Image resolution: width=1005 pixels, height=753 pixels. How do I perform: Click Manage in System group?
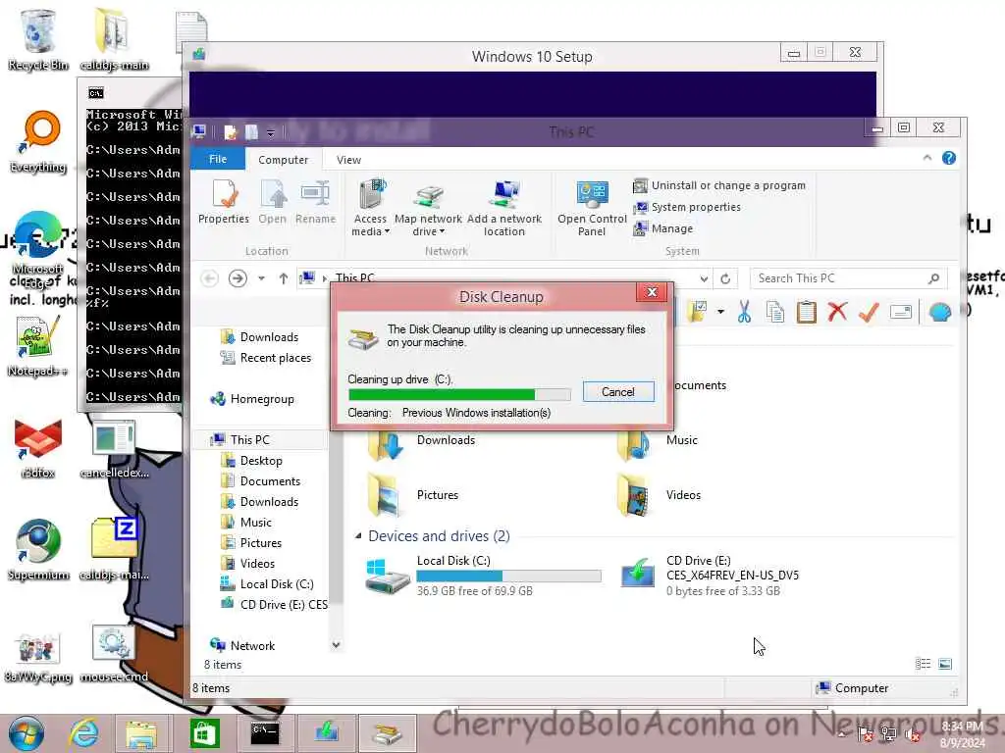(x=662, y=228)
